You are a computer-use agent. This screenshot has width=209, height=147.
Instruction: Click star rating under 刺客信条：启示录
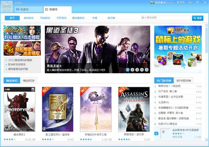pyautogui.click(x=124, y=139)
